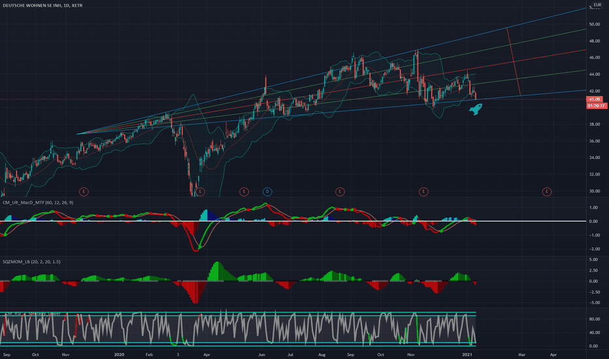Click the 38.00 price axis label
Screen dimensions: 609x359
(x=594, y=124)
